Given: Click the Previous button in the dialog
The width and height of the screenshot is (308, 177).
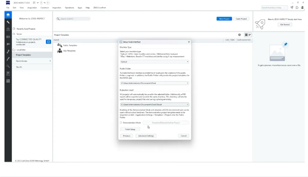Looking at the screenshot, I should [x=127, y=136].
